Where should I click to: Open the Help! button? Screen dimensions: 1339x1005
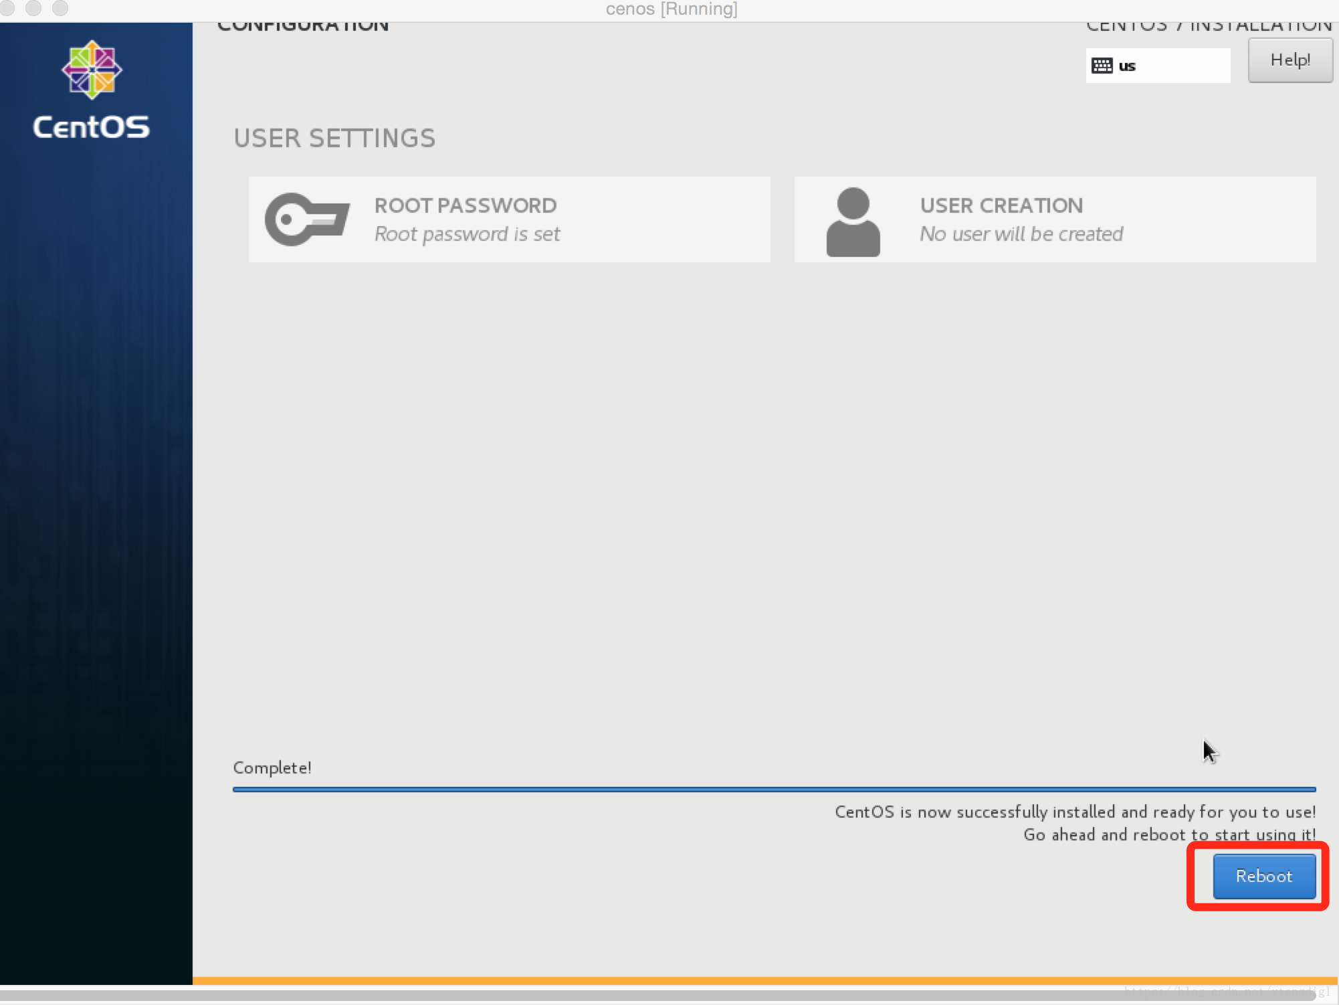pos(1290,60)
